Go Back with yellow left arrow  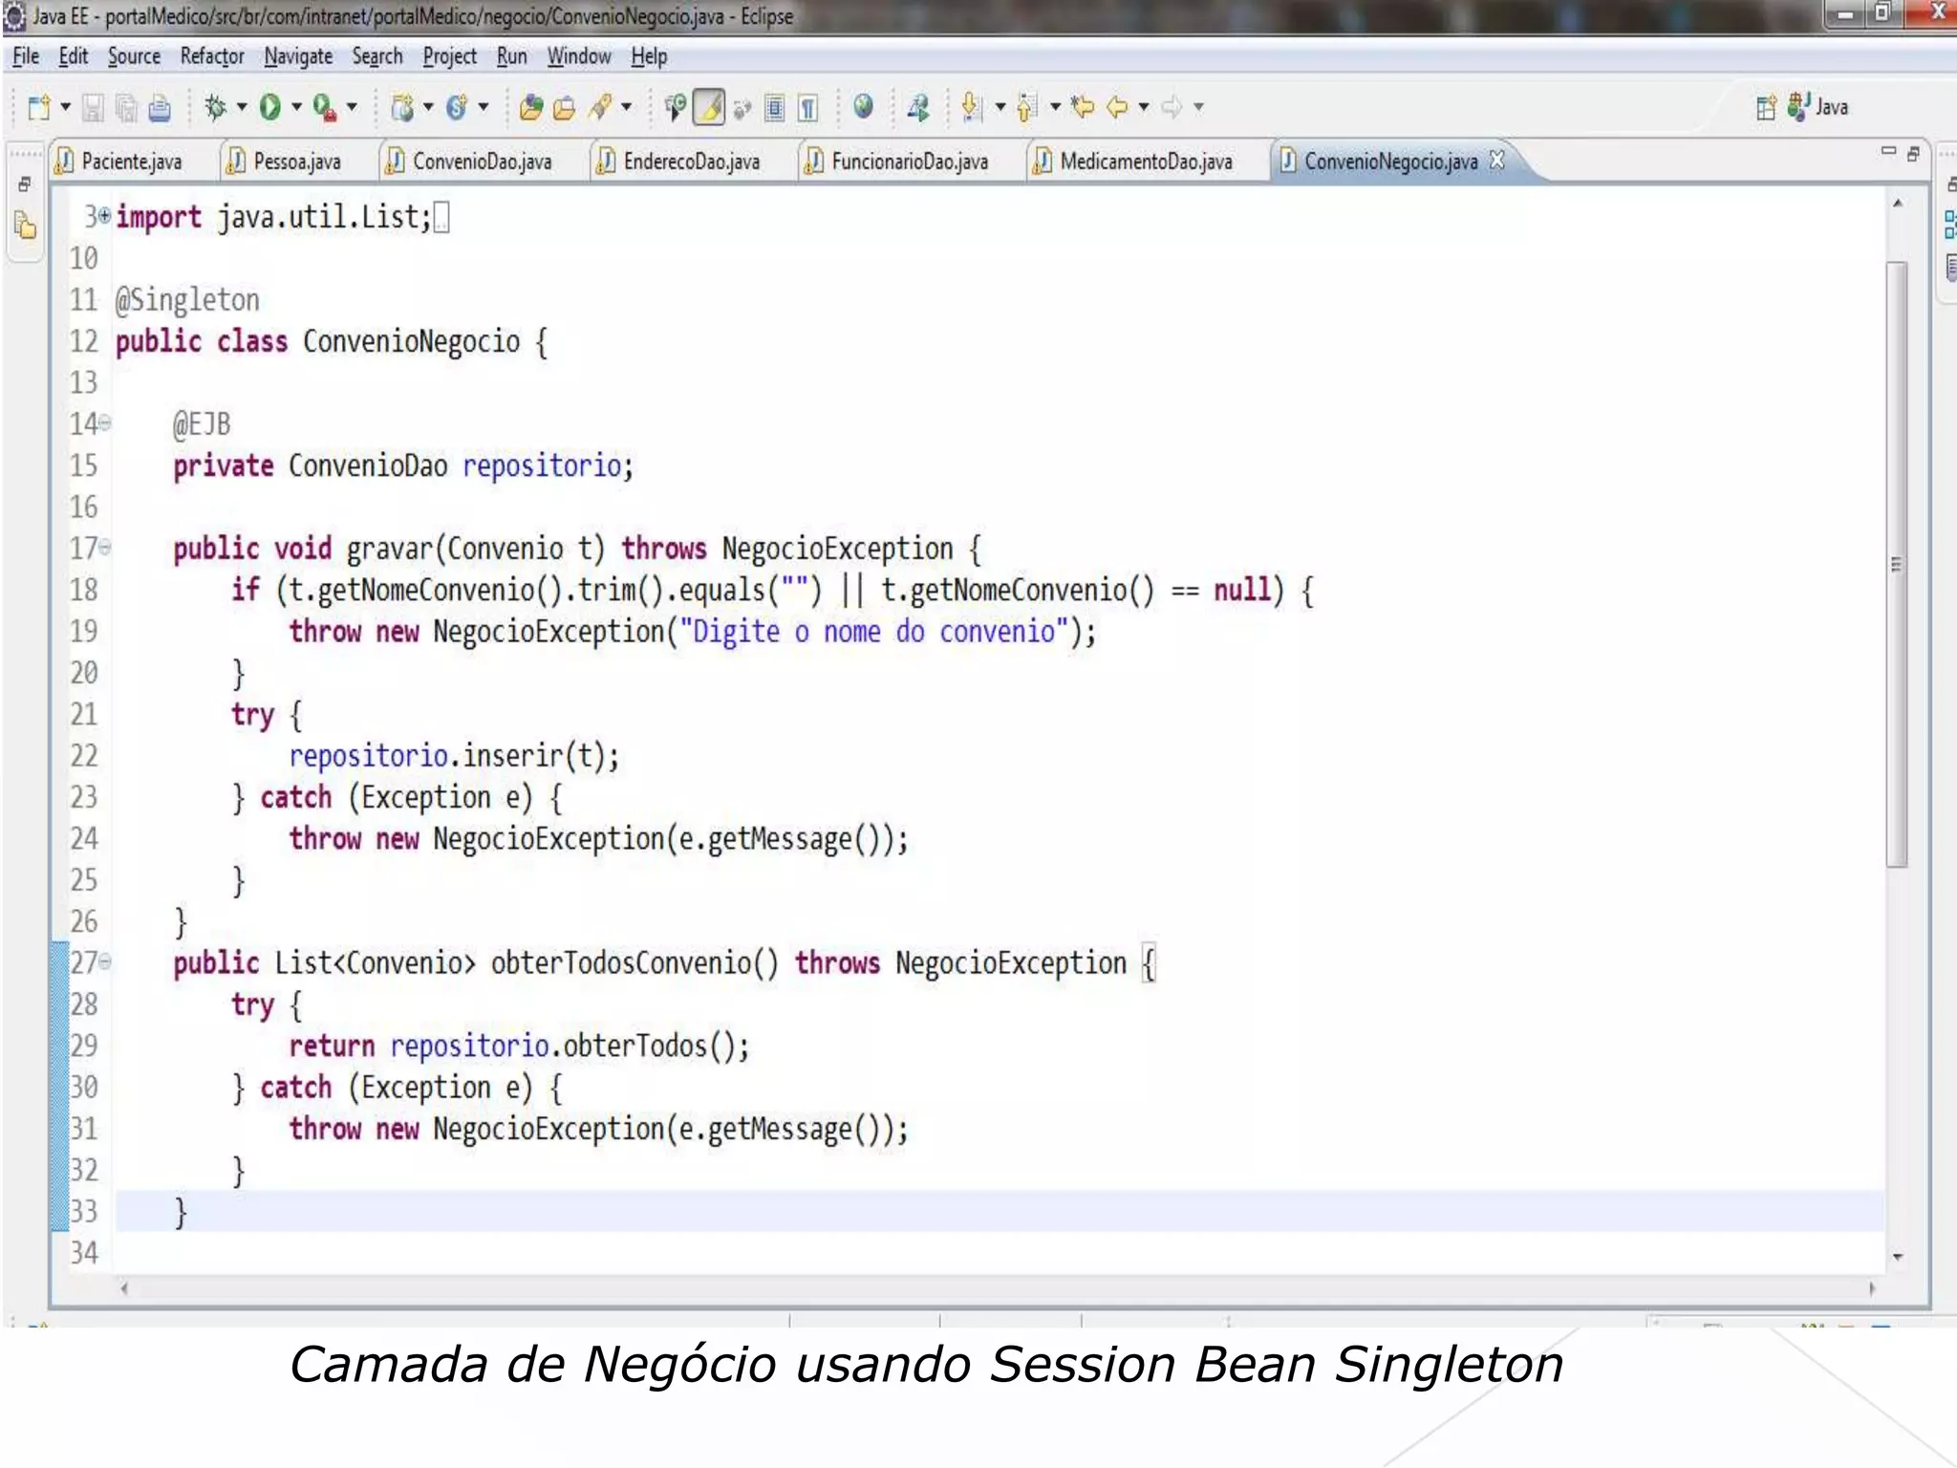pos(1117,107)
